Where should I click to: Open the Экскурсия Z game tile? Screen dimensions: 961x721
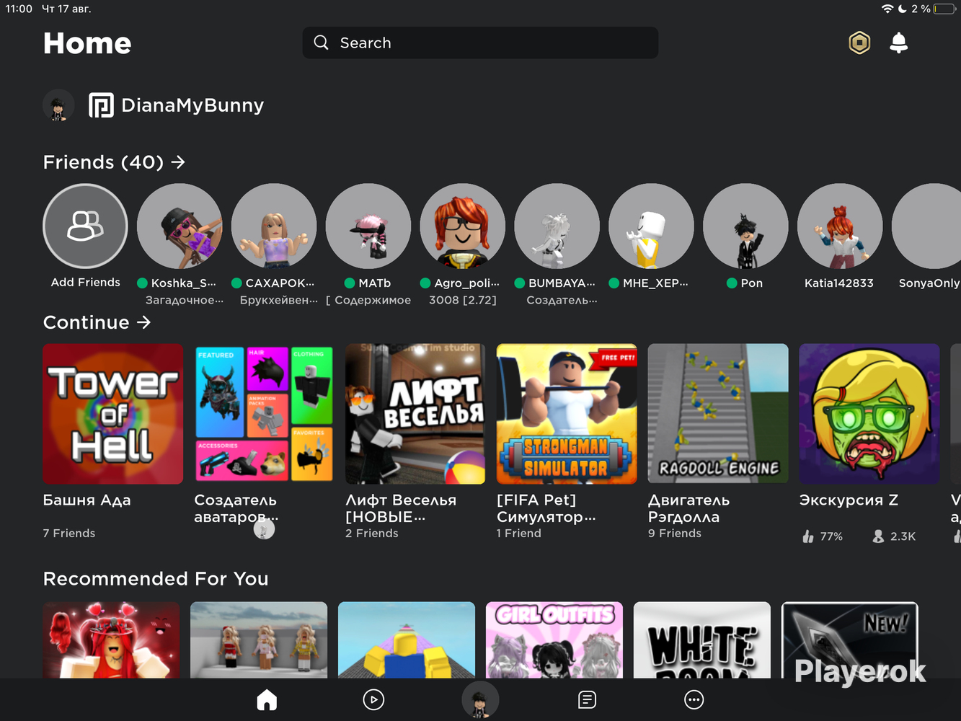869,414
